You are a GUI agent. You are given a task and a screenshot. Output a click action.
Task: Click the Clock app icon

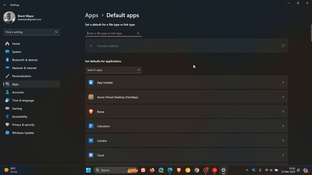tap(91, 155)
